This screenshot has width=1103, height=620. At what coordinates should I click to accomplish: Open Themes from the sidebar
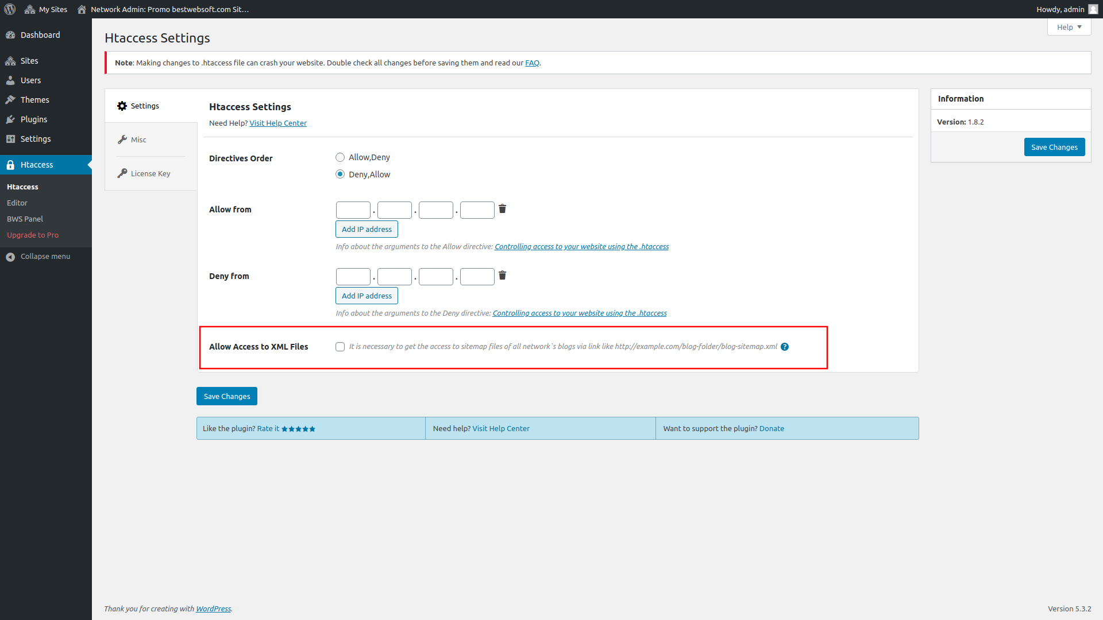34,100
